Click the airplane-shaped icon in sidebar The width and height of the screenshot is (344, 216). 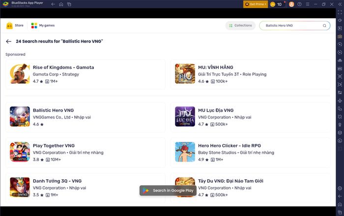(340, 100)
